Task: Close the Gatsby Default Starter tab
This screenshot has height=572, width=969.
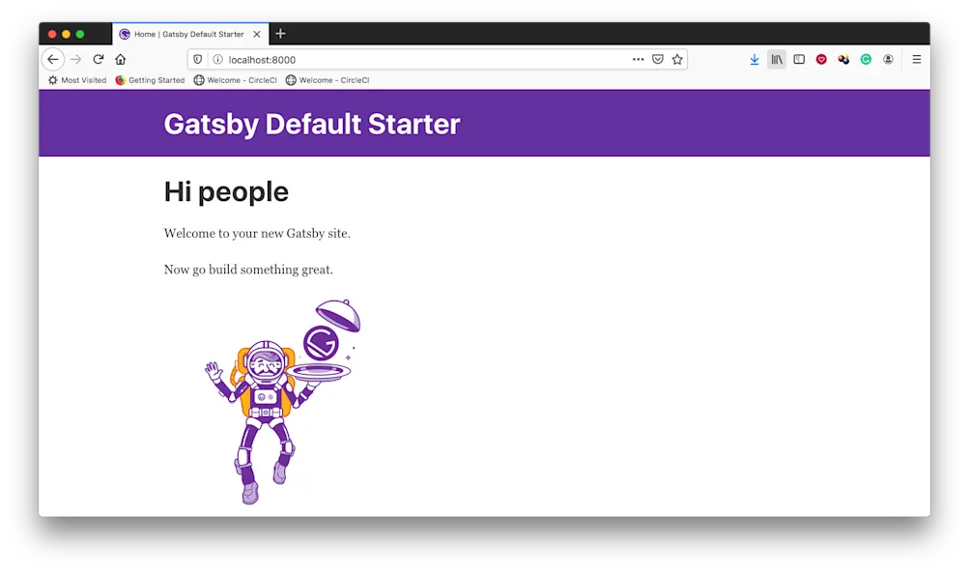Action: point(257,34)
